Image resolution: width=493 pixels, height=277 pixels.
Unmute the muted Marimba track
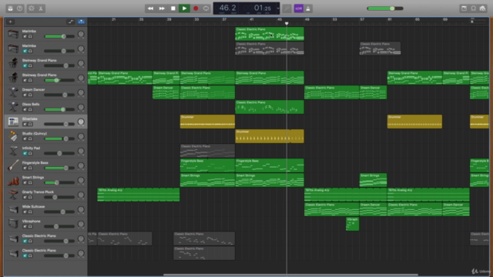25,51
